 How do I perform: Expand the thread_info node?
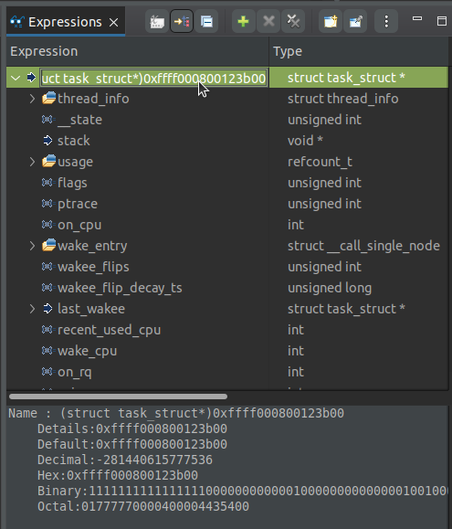32,99
